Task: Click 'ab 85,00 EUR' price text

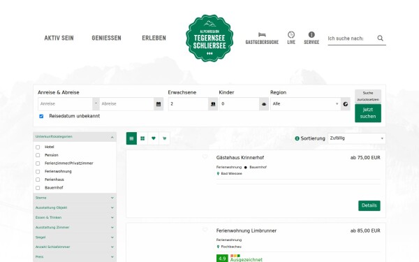Action: [365, 231]
